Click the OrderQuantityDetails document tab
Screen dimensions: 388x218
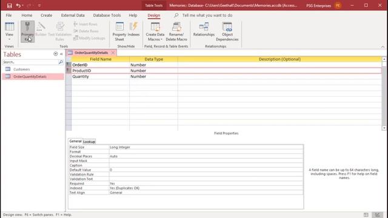click(x=91, y=53)
